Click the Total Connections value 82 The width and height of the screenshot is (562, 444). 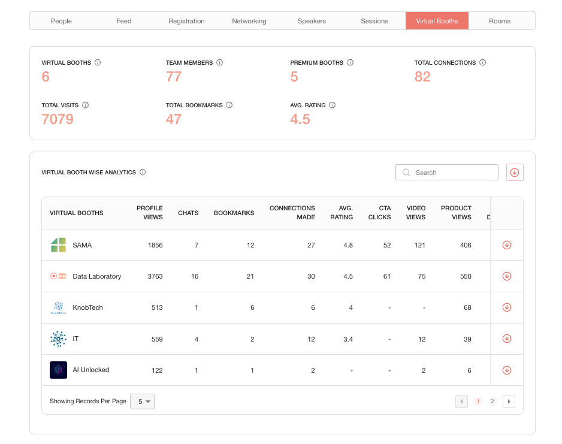point(422,77)
